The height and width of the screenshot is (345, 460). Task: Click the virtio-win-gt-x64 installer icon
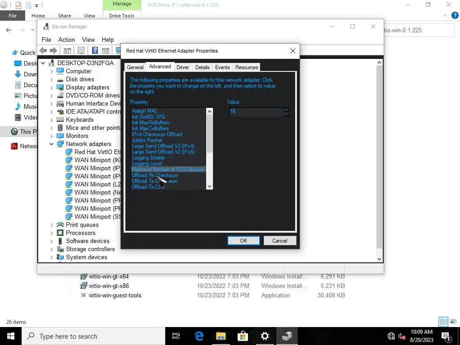(x=84, y=276)
